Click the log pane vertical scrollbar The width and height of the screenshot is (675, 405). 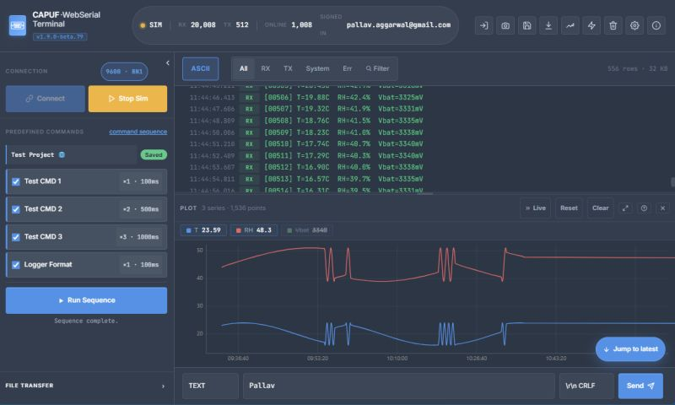672,182
